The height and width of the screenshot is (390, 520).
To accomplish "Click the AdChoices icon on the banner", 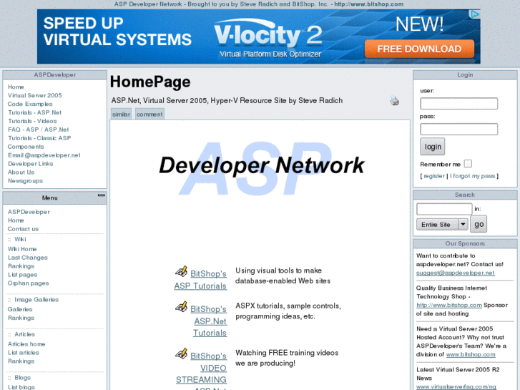I will click(x=474, y=14).
